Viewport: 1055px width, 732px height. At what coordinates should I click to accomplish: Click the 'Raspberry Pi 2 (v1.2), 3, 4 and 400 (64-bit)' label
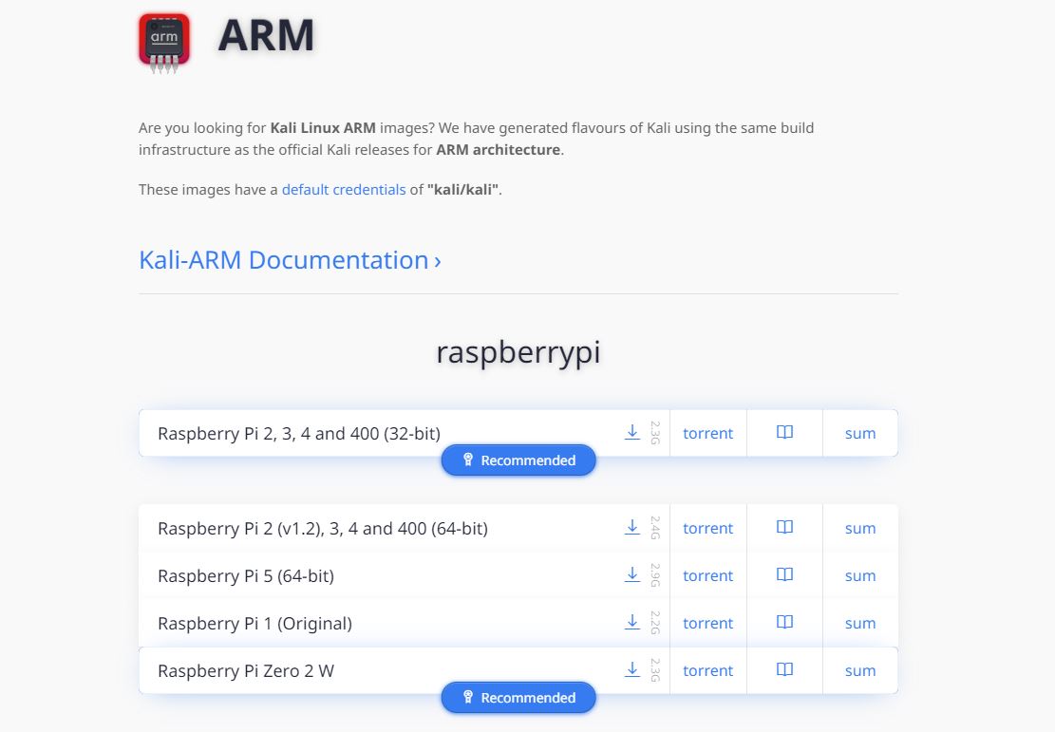(322, 528)
